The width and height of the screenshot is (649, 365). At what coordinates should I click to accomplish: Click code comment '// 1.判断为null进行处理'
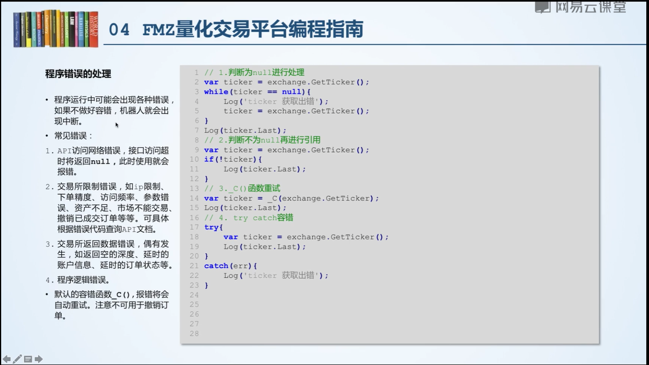point(254,72)
